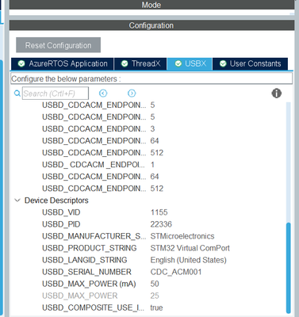Switch to AzureRTOS Application tab

(x=63, y=64)
